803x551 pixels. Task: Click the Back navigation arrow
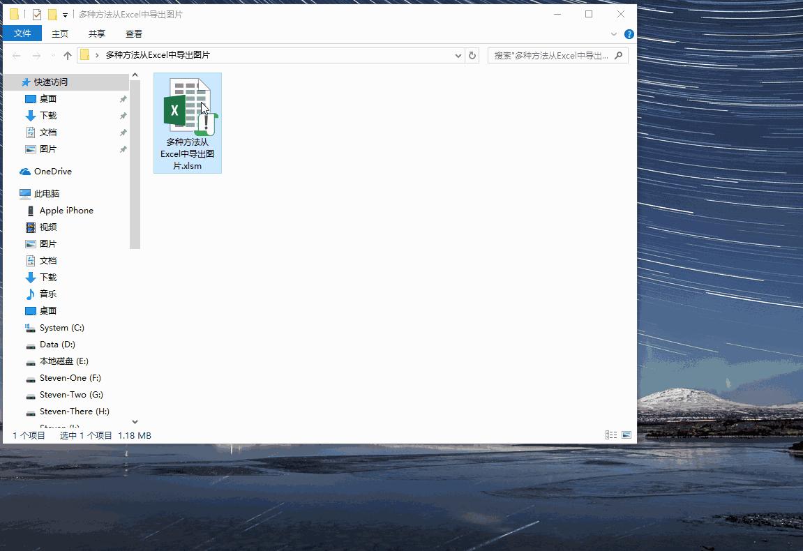pos(16,55)
